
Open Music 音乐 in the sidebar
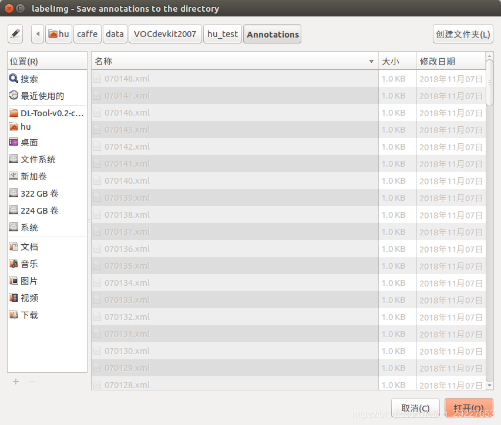point(47,264)
